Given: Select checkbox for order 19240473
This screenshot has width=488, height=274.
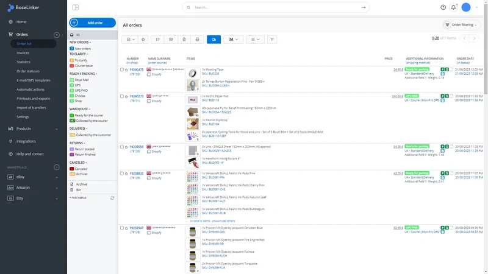Looking at the screenshot, I should coord(122,69).
